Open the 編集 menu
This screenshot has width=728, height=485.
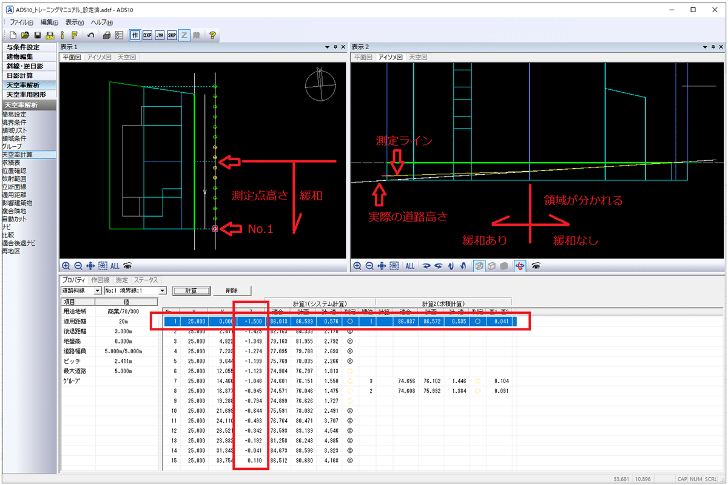tap(50, 22)
